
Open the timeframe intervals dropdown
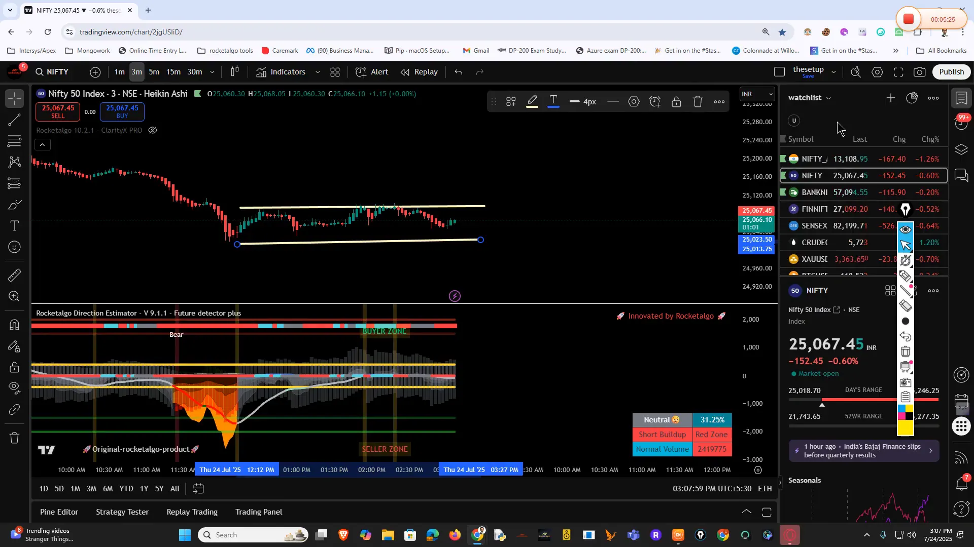click(212, 72)
